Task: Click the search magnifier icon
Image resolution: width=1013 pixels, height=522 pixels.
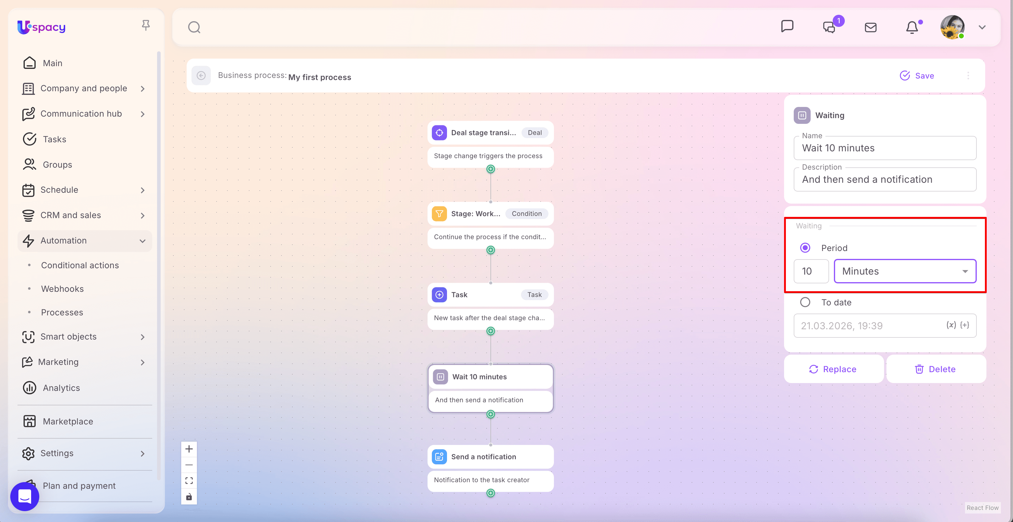Action: [x=194, y=27]
